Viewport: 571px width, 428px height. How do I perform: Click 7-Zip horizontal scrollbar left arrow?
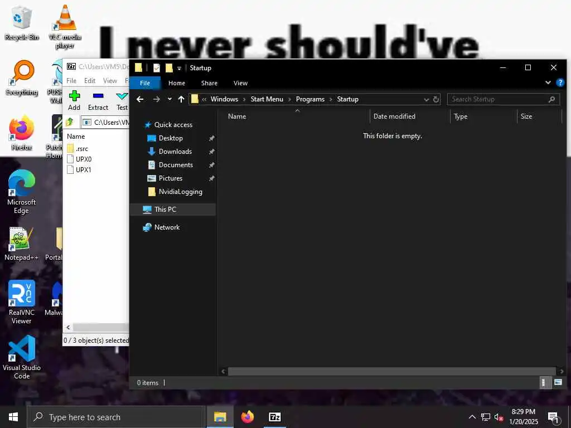tap(68, 328)
